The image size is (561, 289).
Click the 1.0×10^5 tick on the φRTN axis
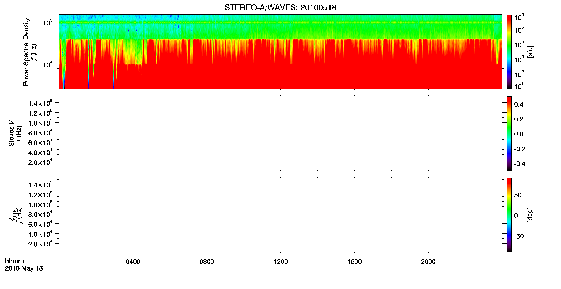tap(40, 204)
